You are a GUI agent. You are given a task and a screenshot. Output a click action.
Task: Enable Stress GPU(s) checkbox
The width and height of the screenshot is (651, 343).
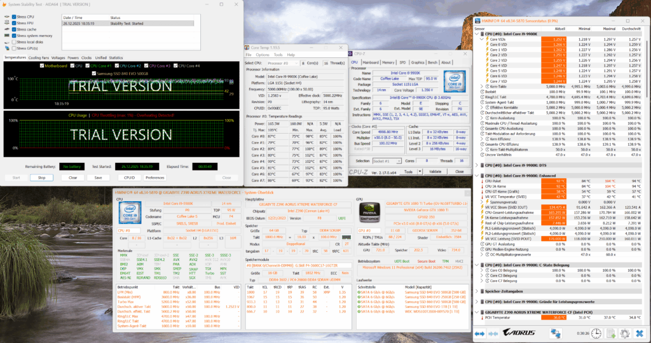(14, 48)
